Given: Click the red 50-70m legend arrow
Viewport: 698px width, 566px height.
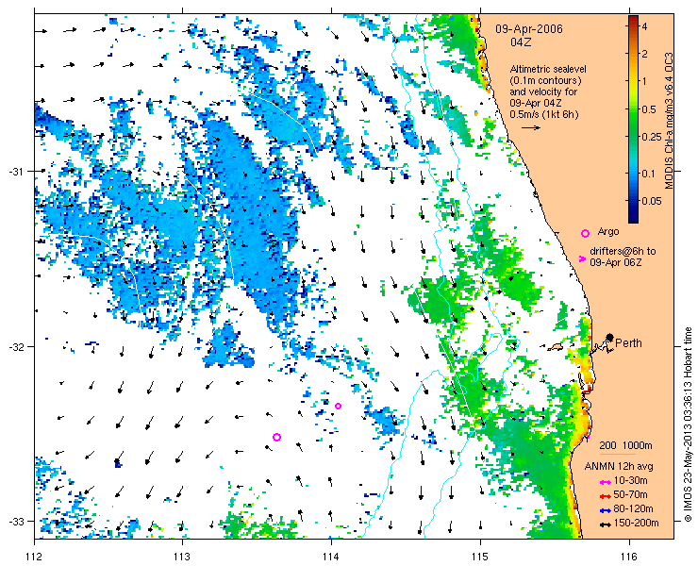Looking at the screenshot, I should [x=605, y=495].
